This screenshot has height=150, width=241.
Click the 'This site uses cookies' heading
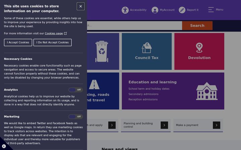[x=31, y=9]
